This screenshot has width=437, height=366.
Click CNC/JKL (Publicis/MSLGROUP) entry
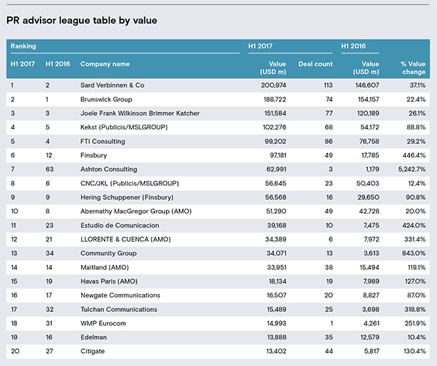point(130,184)
